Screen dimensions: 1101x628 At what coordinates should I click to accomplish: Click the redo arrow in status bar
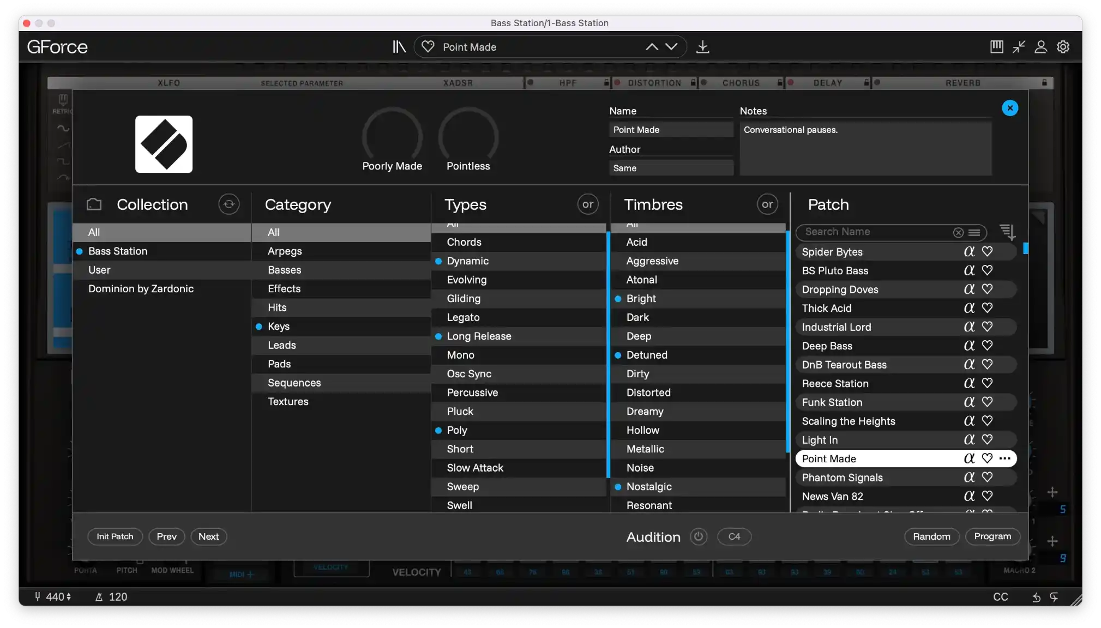[1054, 597]
